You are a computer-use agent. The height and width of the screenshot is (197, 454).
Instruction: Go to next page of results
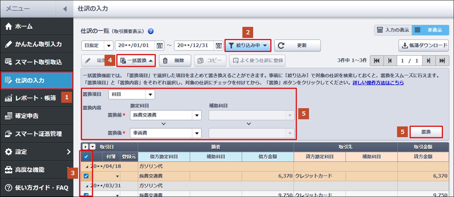(429, 61)
